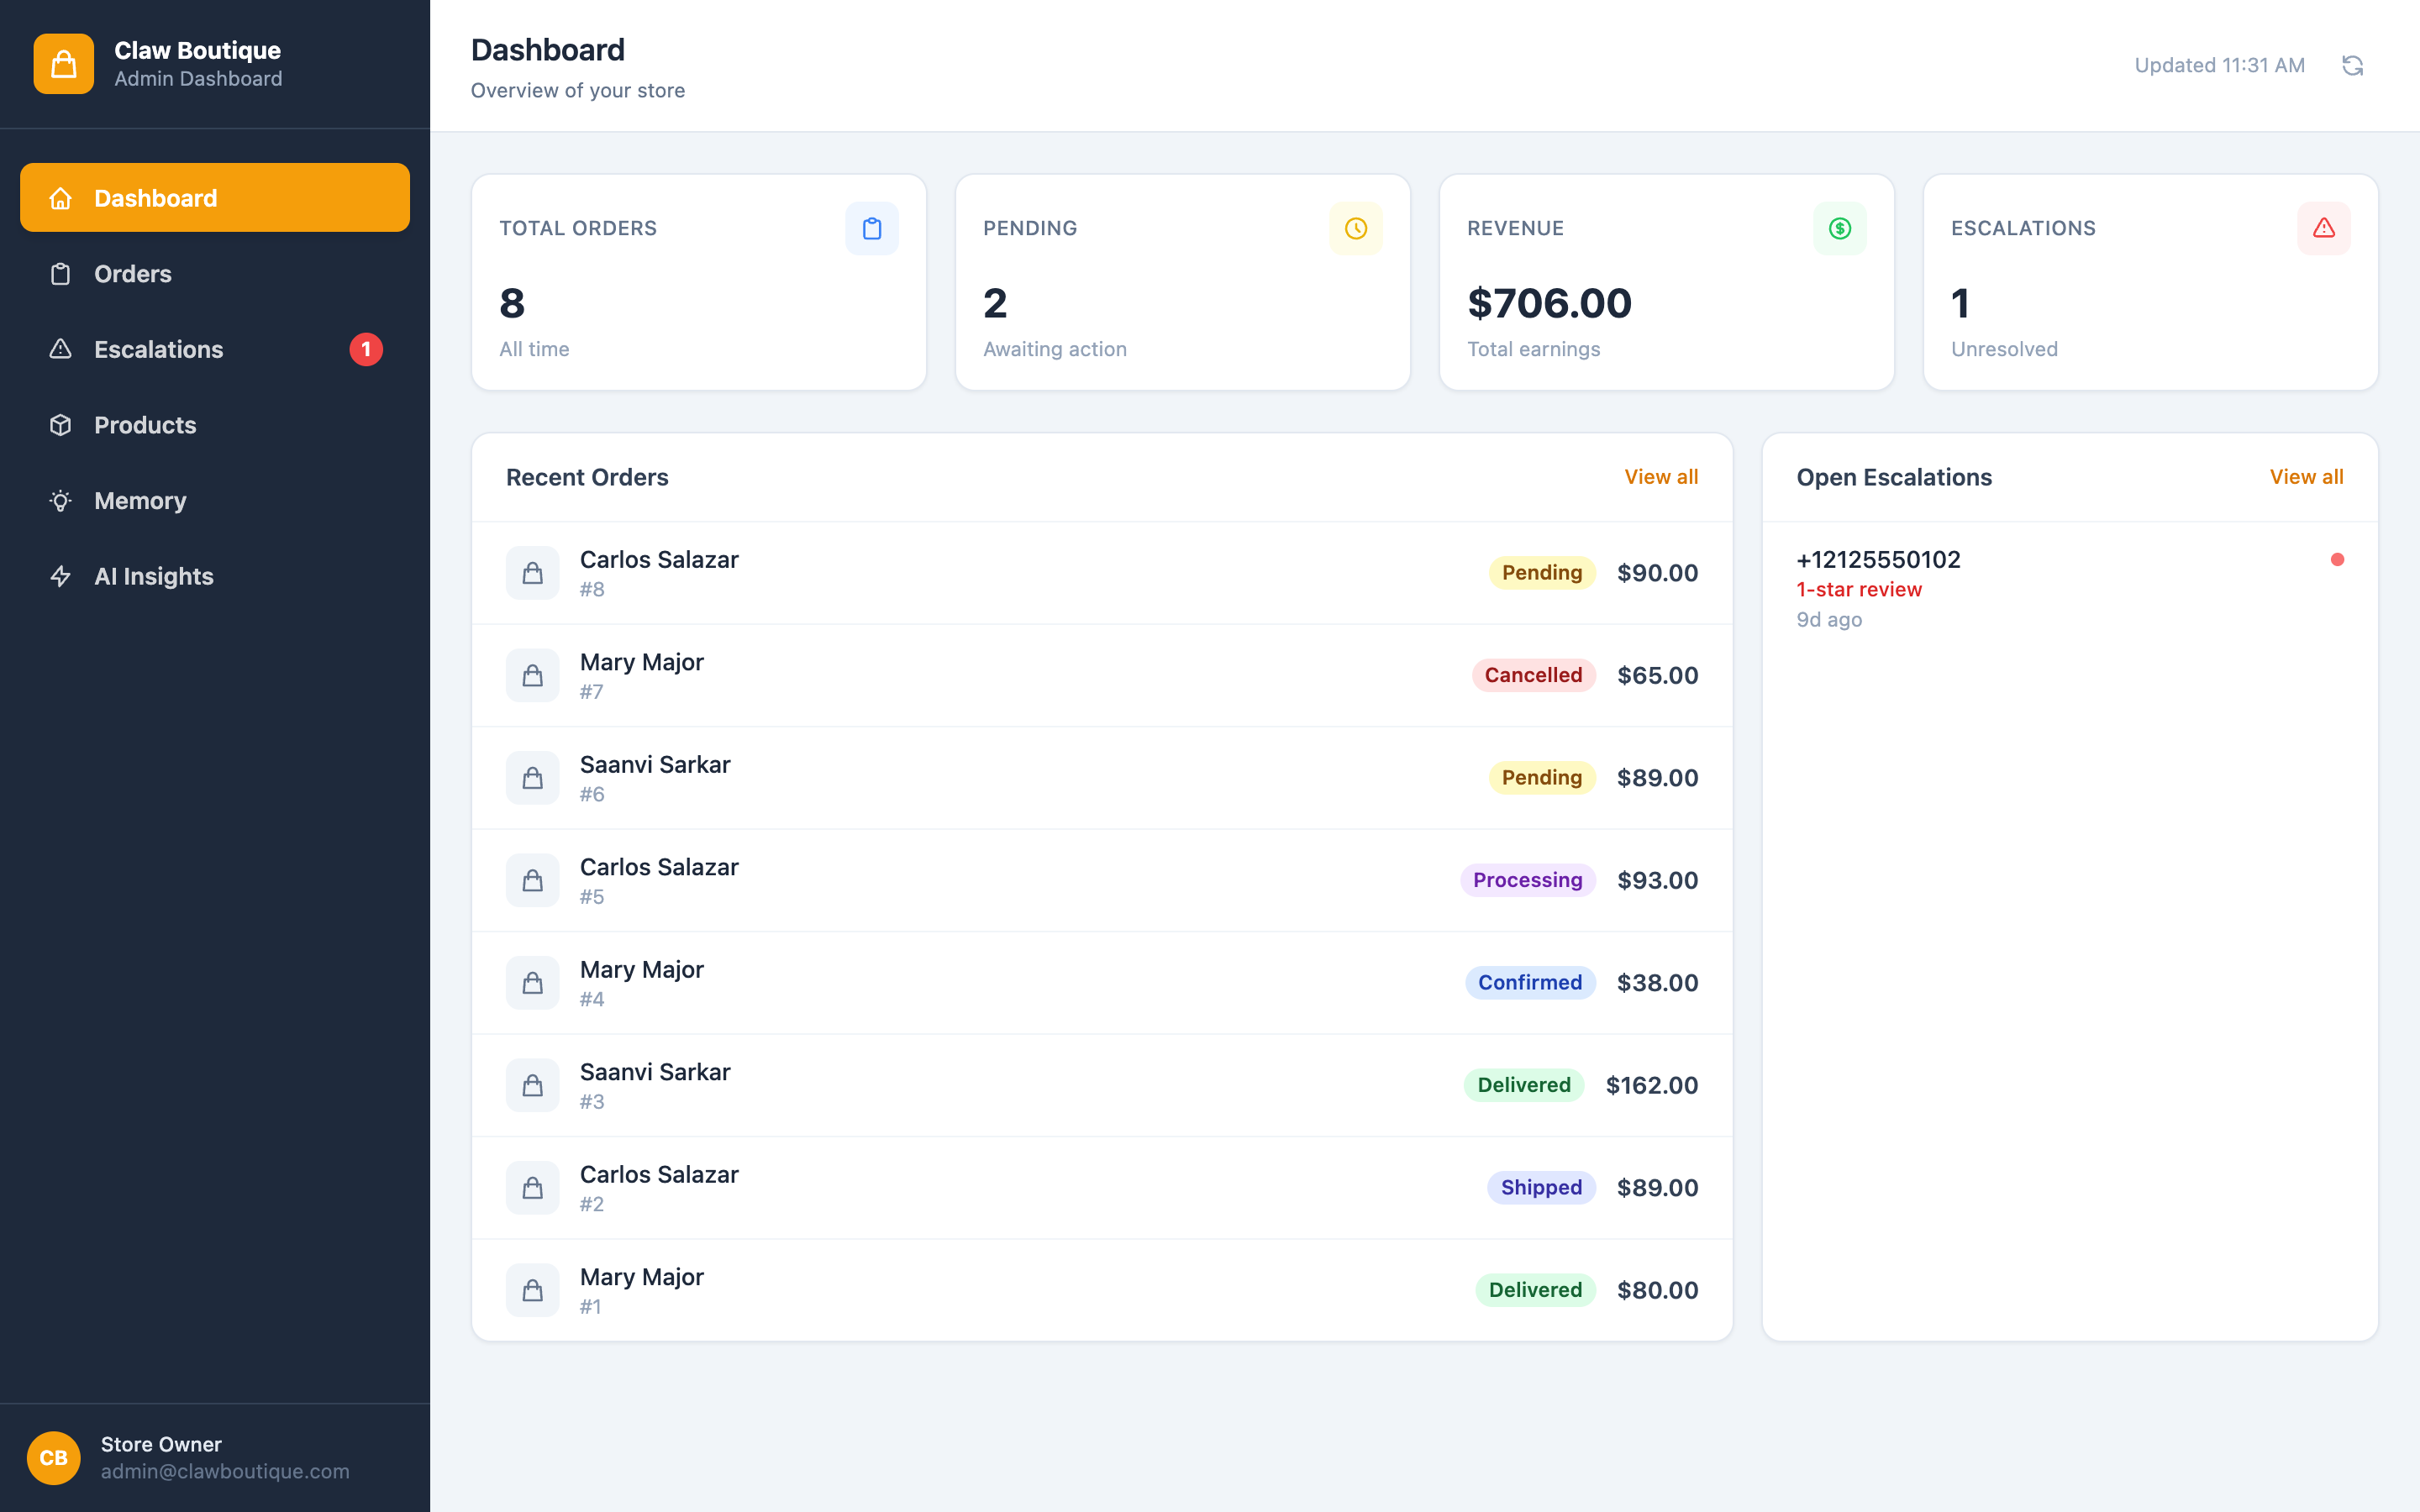Go to the Orders page
Viewport: 2420px width, 1512px height.
pos(215,274)
